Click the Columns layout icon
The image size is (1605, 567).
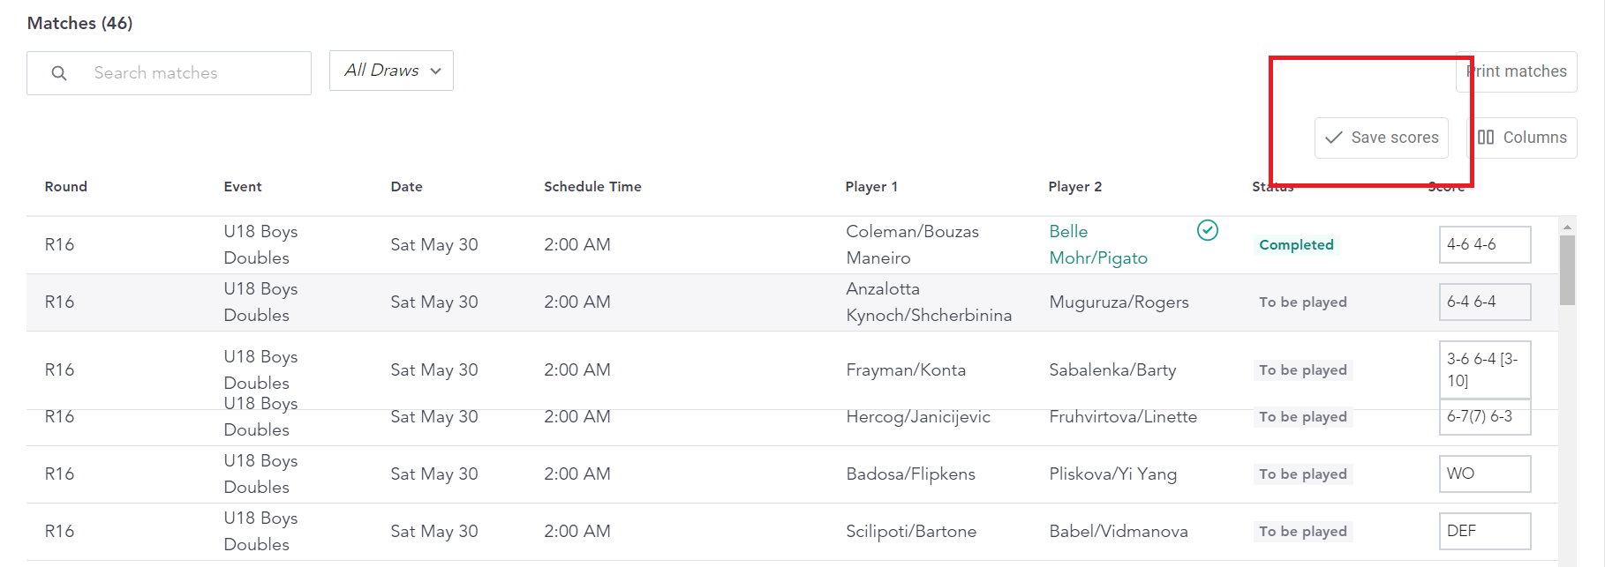(x=1486, y=138)
